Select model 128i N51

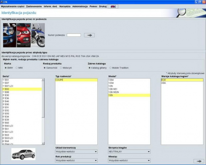click(x=129, y=89)
